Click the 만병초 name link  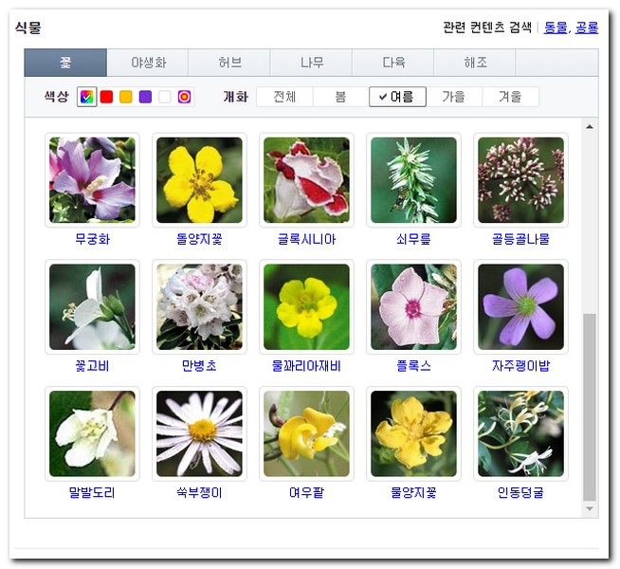(199, 366)
